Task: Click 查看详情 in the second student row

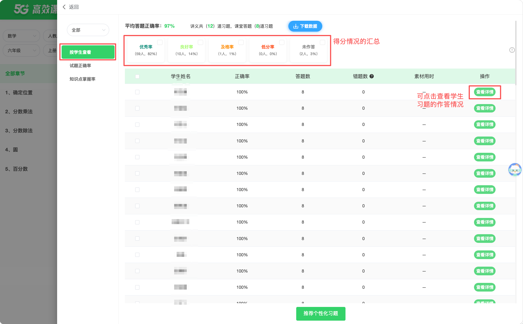Action: [x=485, y=108]
